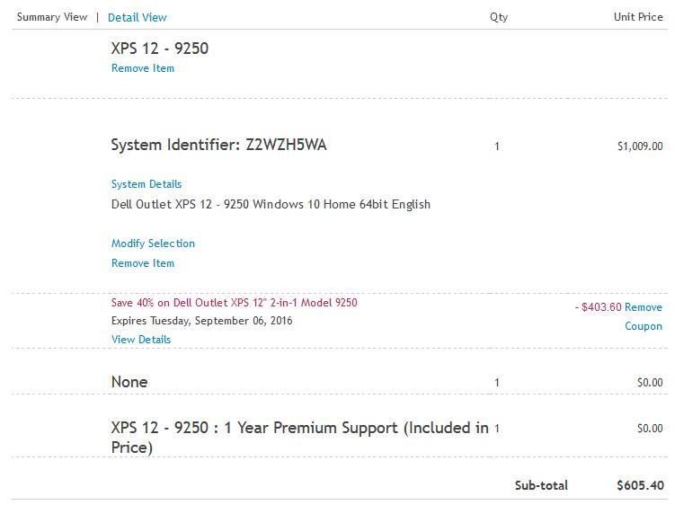Select System Identifier Z2WZH5WA text
675x505 pixels.
(218, 145)
